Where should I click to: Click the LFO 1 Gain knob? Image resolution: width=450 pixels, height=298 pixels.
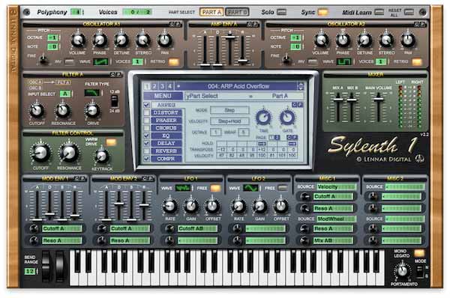tap(190, 206)
